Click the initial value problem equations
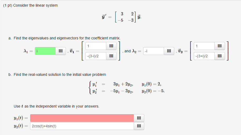This screenshot has width=241, height=135. 127,87
